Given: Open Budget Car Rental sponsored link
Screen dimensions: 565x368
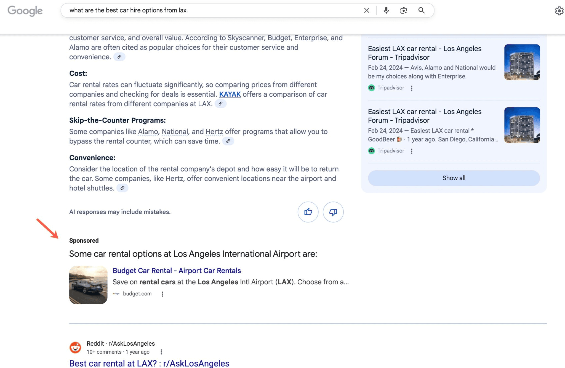Looking at the screenshot, I should (x=177, y=271).
